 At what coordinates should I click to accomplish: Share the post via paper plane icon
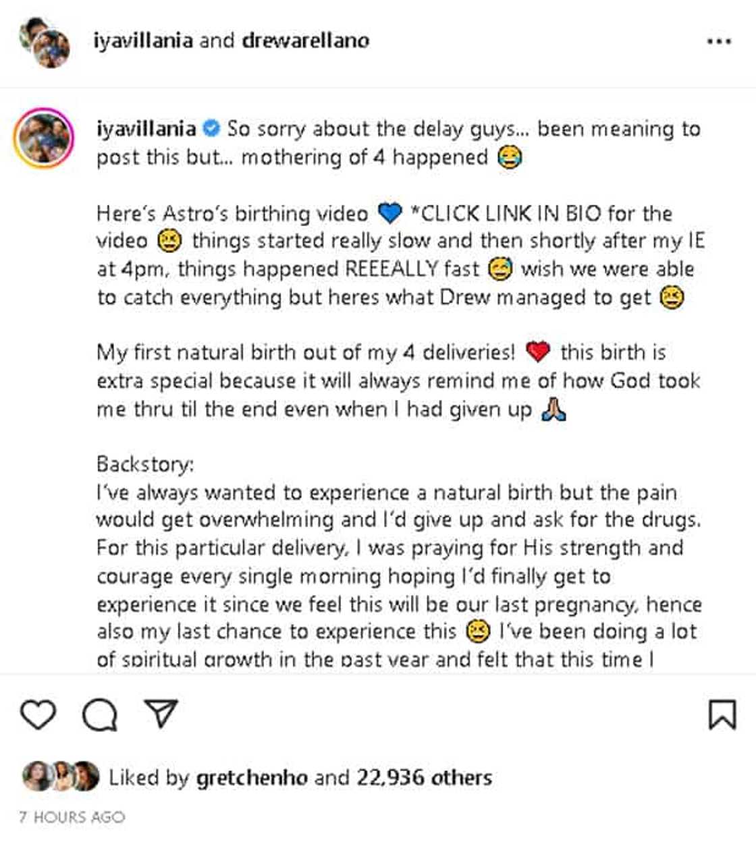pyautogui.click(x=161, y=713)
